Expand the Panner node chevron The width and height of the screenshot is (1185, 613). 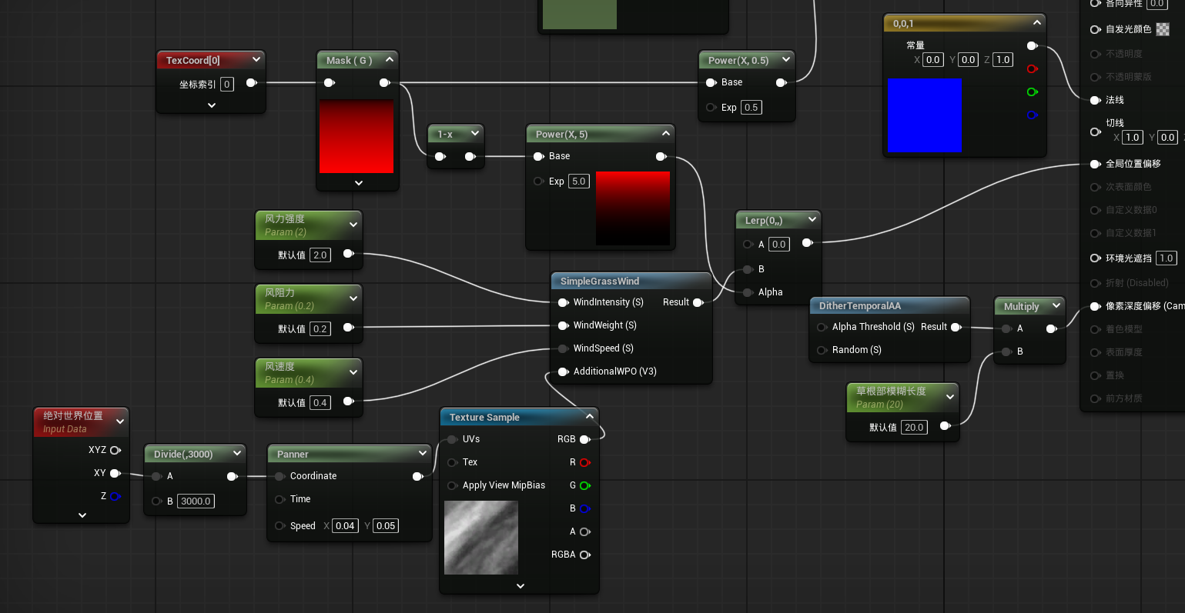pyautogui.click(x=422, y=454)
